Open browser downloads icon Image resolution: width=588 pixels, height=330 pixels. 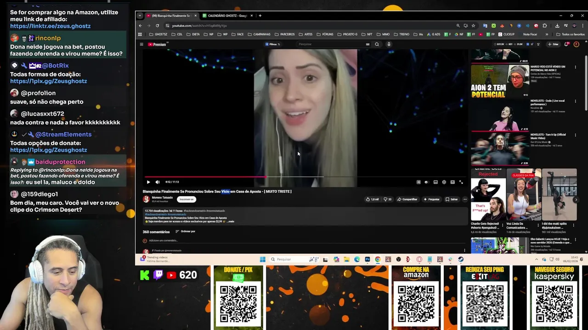point(557,26)
